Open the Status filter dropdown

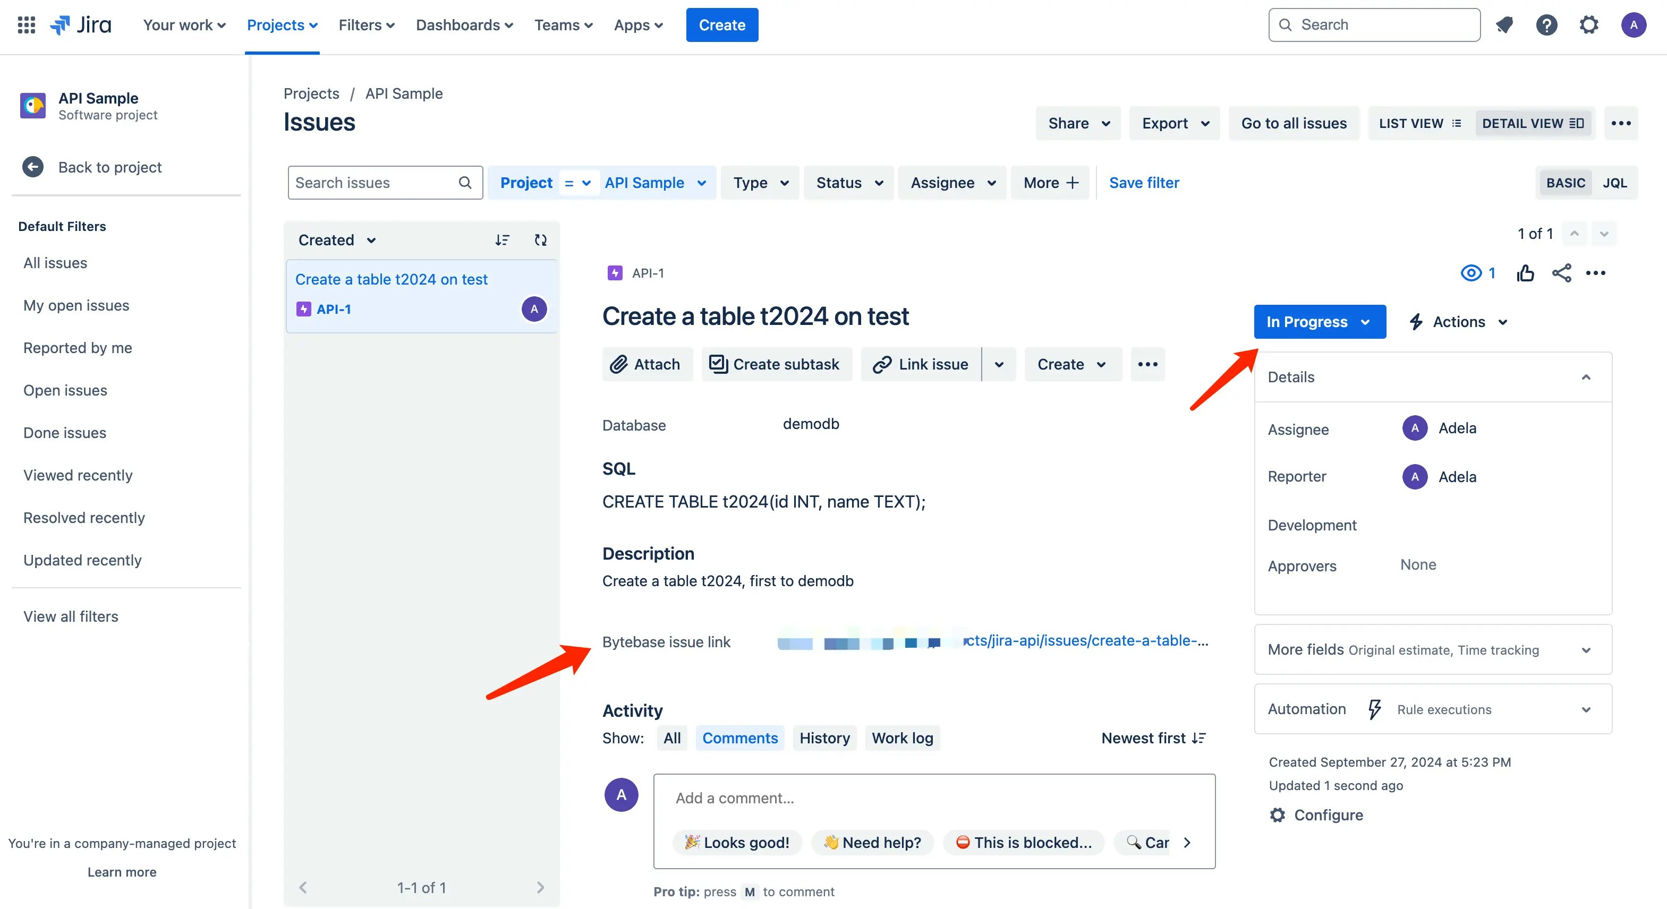[848, 183]
